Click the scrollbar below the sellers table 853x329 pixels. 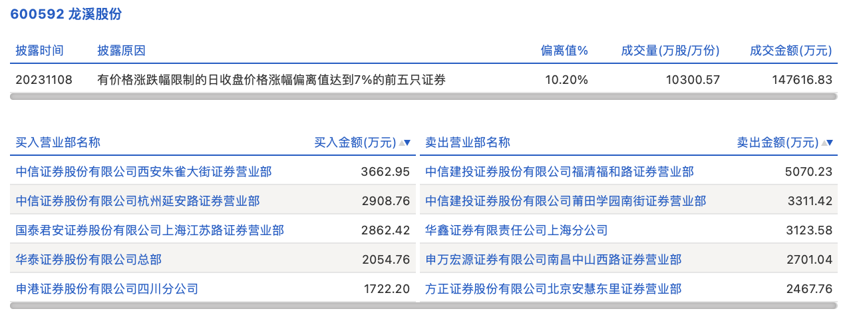click(629, 306)
